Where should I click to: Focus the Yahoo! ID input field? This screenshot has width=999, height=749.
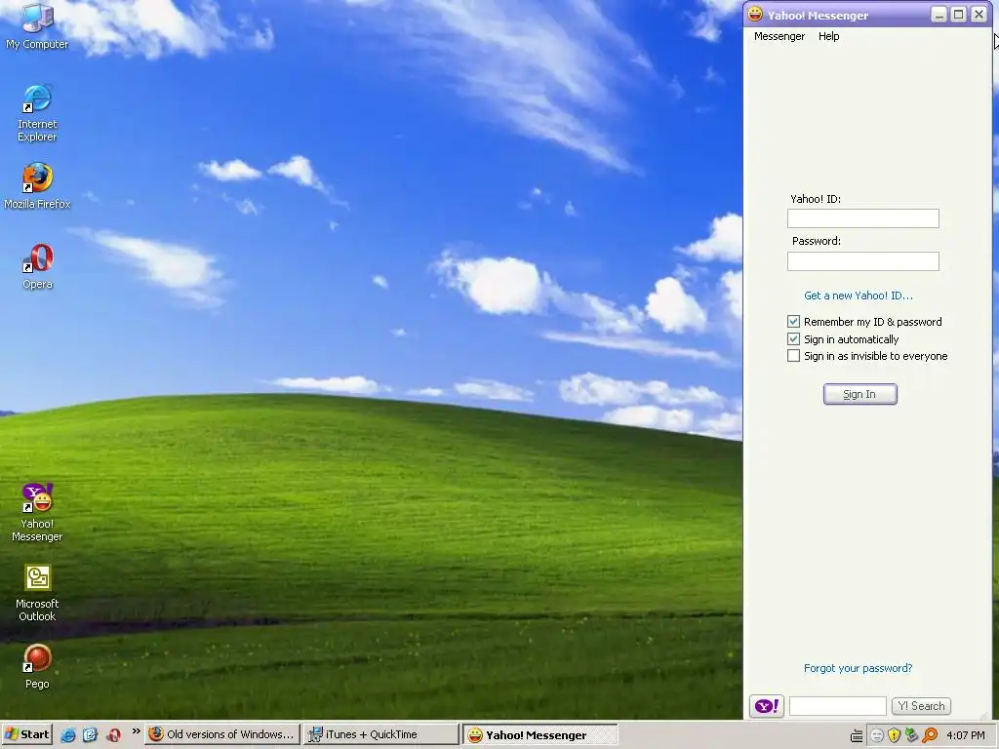click(x=862, y=218)
